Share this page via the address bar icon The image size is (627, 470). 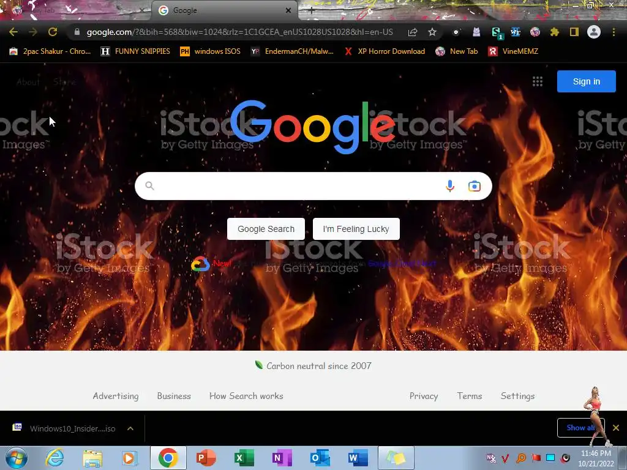click(413, 32)
